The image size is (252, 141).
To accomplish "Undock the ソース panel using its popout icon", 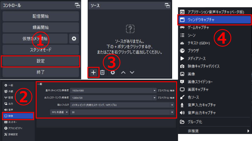I will pos(167,5).
